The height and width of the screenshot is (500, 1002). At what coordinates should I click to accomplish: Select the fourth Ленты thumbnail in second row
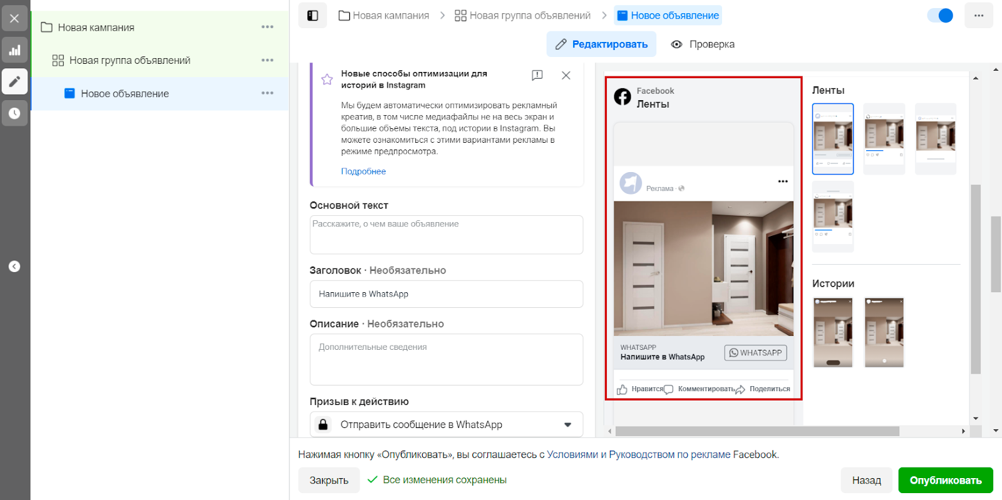pyautogui.click(x=833, y=217)
